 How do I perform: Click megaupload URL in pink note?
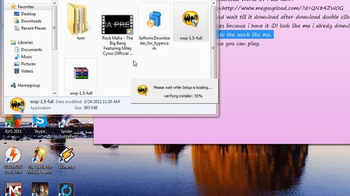(x=283, y=9)
